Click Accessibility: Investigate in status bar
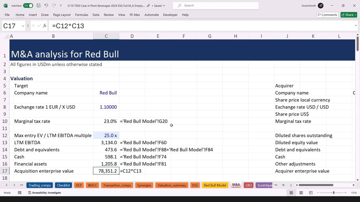 [44, 193]
